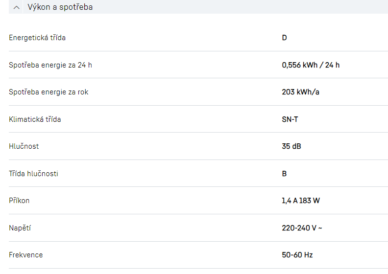Screen dimensions: 388x274
Task: Click Spotřeba energie za rok label
Action: click(48, 92)
